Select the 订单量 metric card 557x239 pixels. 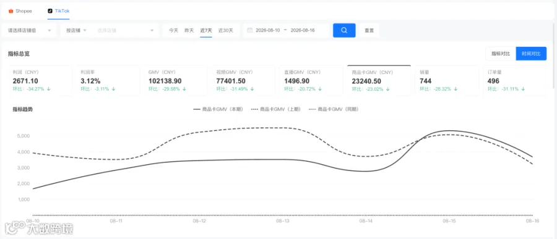(514, 80)
